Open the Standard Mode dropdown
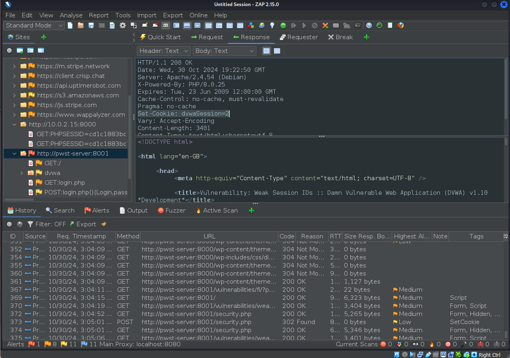510x358 pixels. [x=34, y=25]
